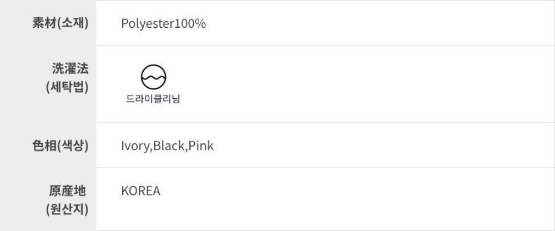Click the 100% figure after Polyester
Viewport: 555px width, 231px height.
(190, 24)
